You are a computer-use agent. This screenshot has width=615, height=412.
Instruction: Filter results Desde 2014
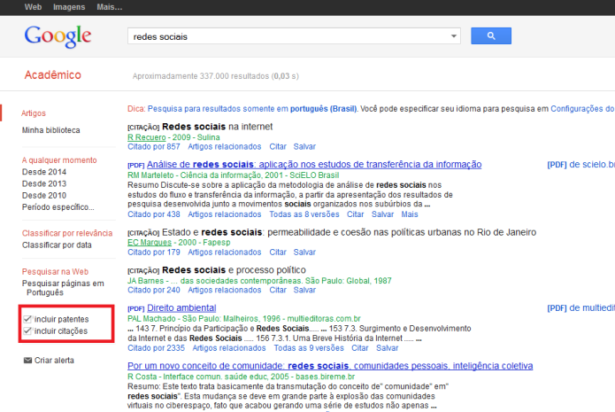(x=44, y=172)
